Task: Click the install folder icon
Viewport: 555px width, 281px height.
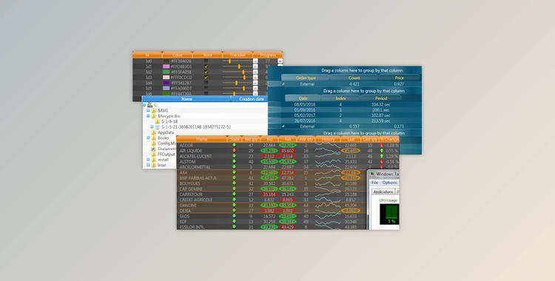Action: [154, 160]
